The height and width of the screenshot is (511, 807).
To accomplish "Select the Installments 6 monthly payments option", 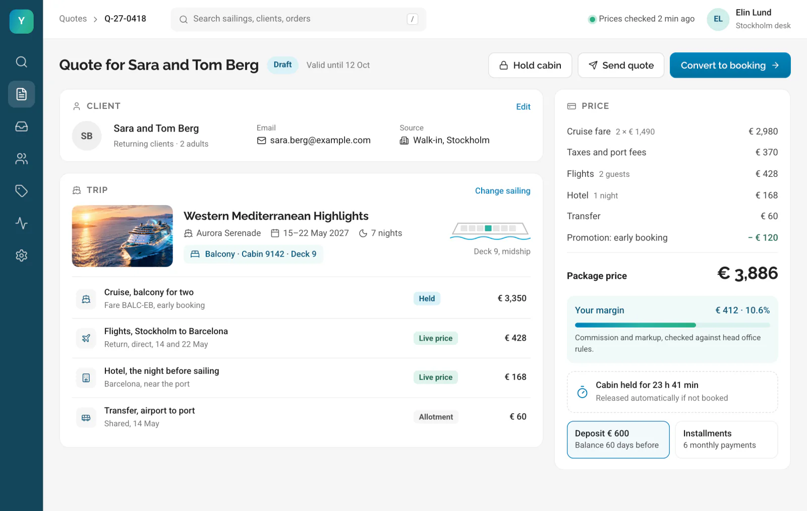I will (726, 439).
